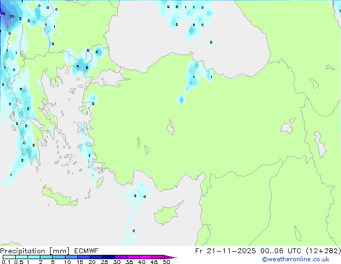Click the above-50 arrow tip of legend
This screenshot has height=264, width=341.
pyautogui.click(x=170, y=257)
